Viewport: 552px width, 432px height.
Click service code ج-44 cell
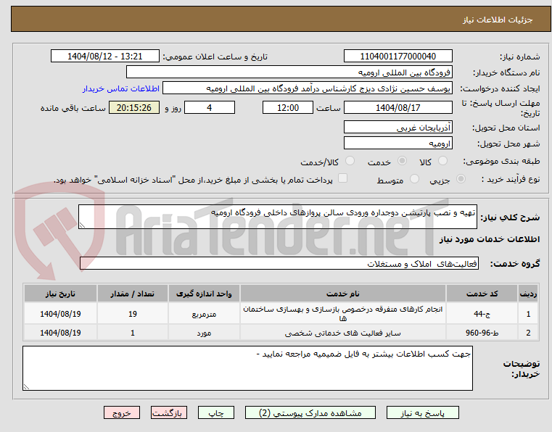pyautogui.click(x=482, y=314)
